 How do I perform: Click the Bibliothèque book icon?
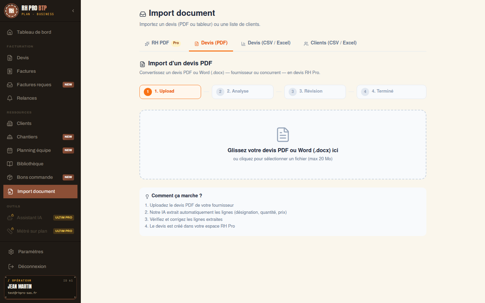pos(10,164)
